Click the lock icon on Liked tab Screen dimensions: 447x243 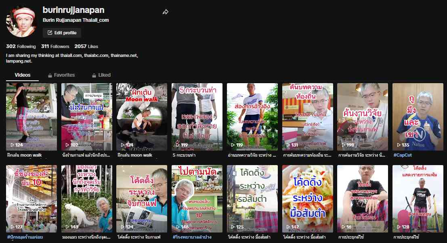[x=94, y=75]
